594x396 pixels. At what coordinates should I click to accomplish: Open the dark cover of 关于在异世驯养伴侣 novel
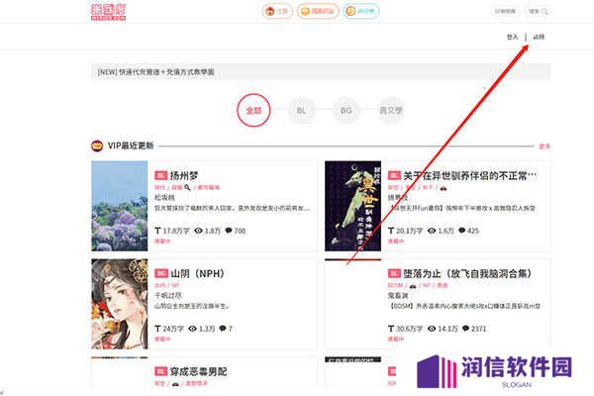click(x=352, y=206)
